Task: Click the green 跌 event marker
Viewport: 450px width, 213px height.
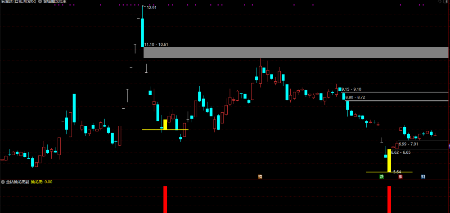Action: [382, 177]
